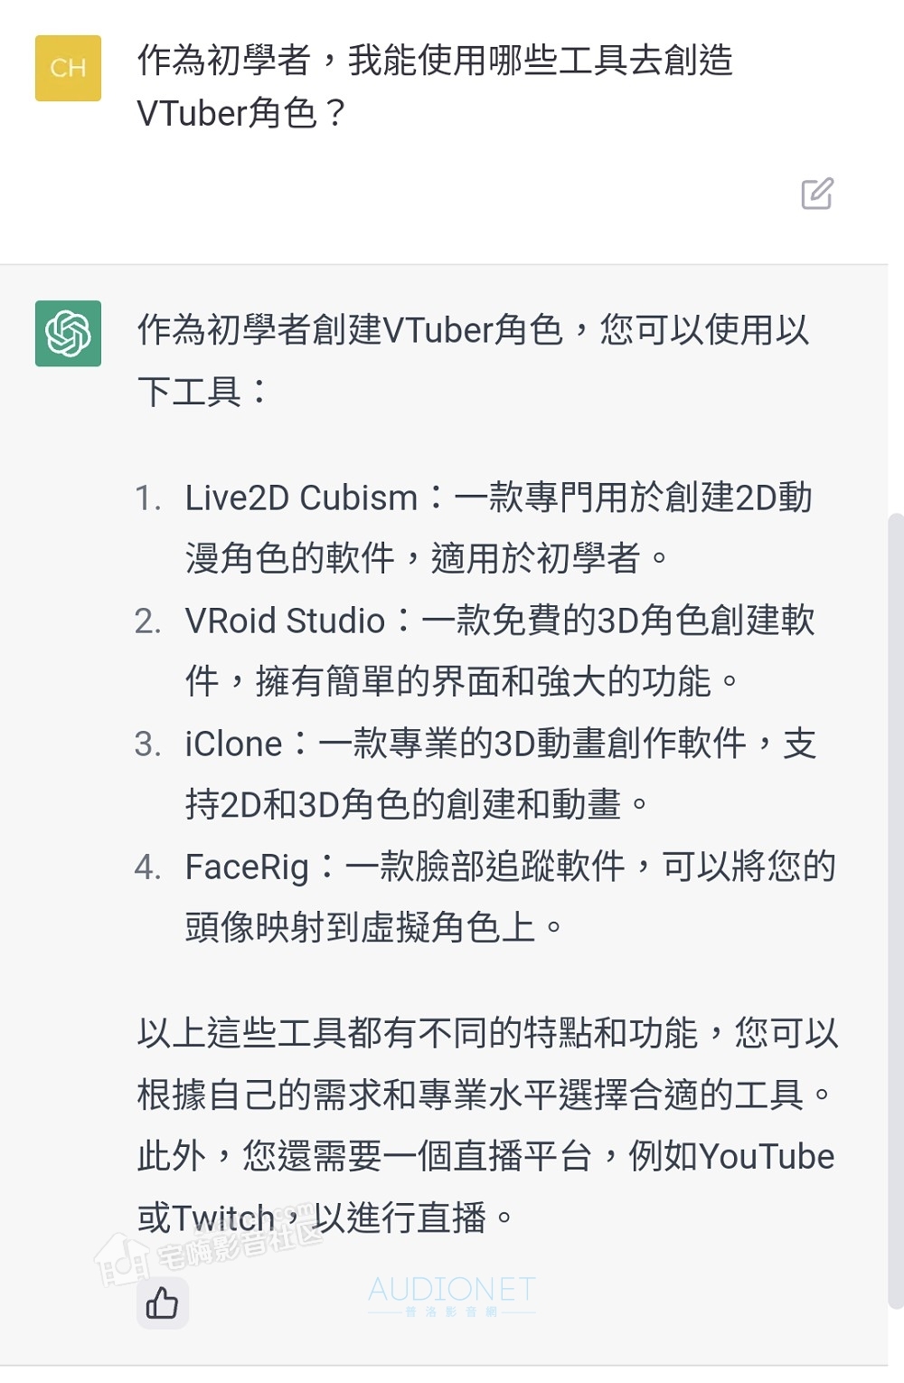Click the 宅嗨影音社区 watermark text

pyautogui.click(x=240, y=1241)
